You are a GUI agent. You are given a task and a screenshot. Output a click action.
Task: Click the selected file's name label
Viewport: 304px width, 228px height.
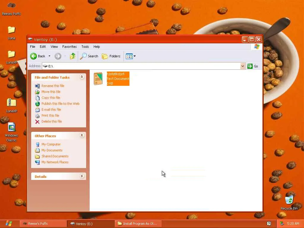click(115, 74)
